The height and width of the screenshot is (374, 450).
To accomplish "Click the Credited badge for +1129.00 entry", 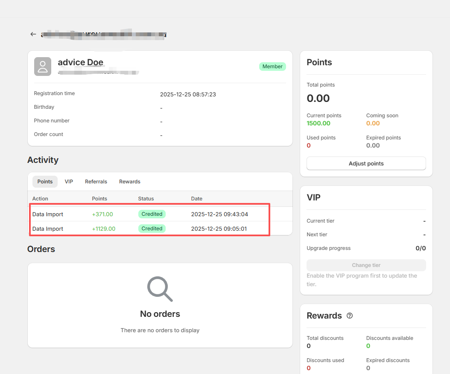I will pyautogui.click(x=152, y=229).
